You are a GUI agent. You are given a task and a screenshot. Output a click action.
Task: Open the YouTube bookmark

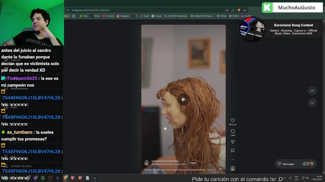(x=108, y=16)
